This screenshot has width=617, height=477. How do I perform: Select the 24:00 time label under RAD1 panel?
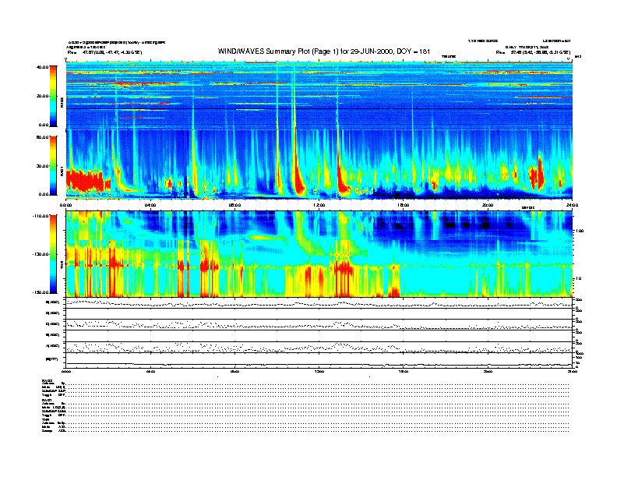point(571,205)
